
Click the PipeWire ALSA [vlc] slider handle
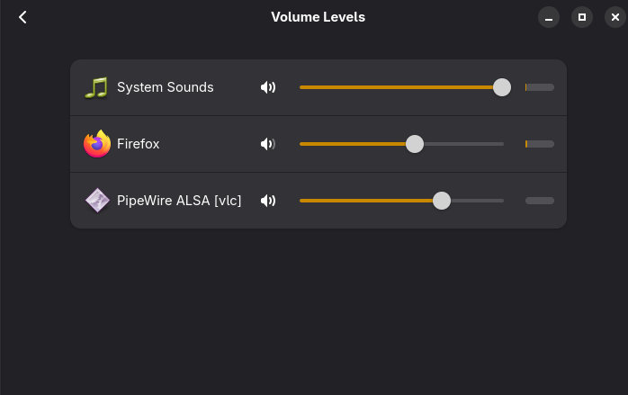click(441, 201)
